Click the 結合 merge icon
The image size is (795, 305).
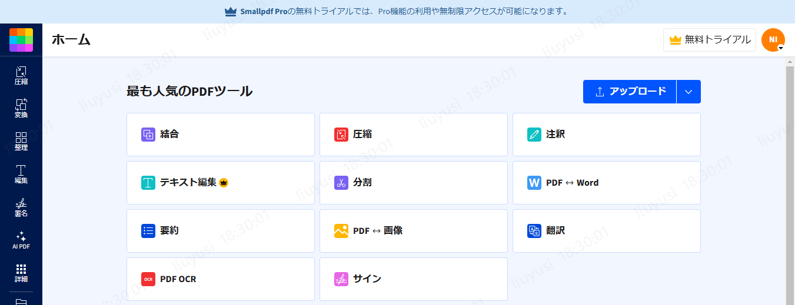(148, 135)
